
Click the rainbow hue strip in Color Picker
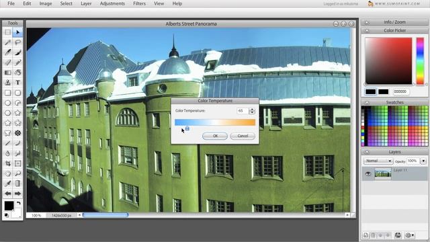tap(420, 61)
